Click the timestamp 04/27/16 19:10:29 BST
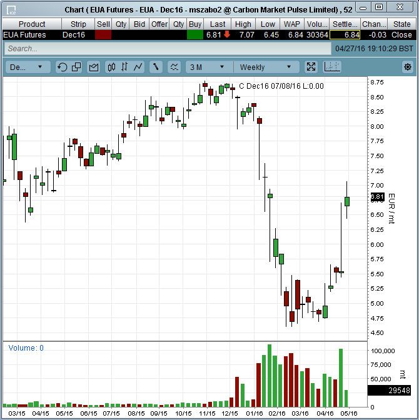This screenshot has height=420, width=419. pyautogui.click(x=374, y=49)
